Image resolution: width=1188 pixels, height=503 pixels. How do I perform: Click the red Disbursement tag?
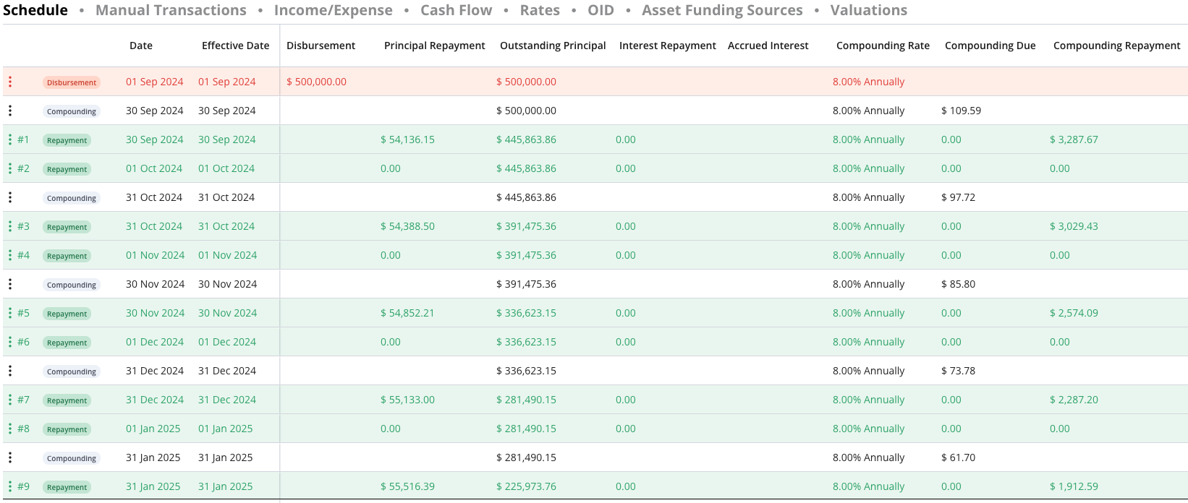[x=71, y=82]
